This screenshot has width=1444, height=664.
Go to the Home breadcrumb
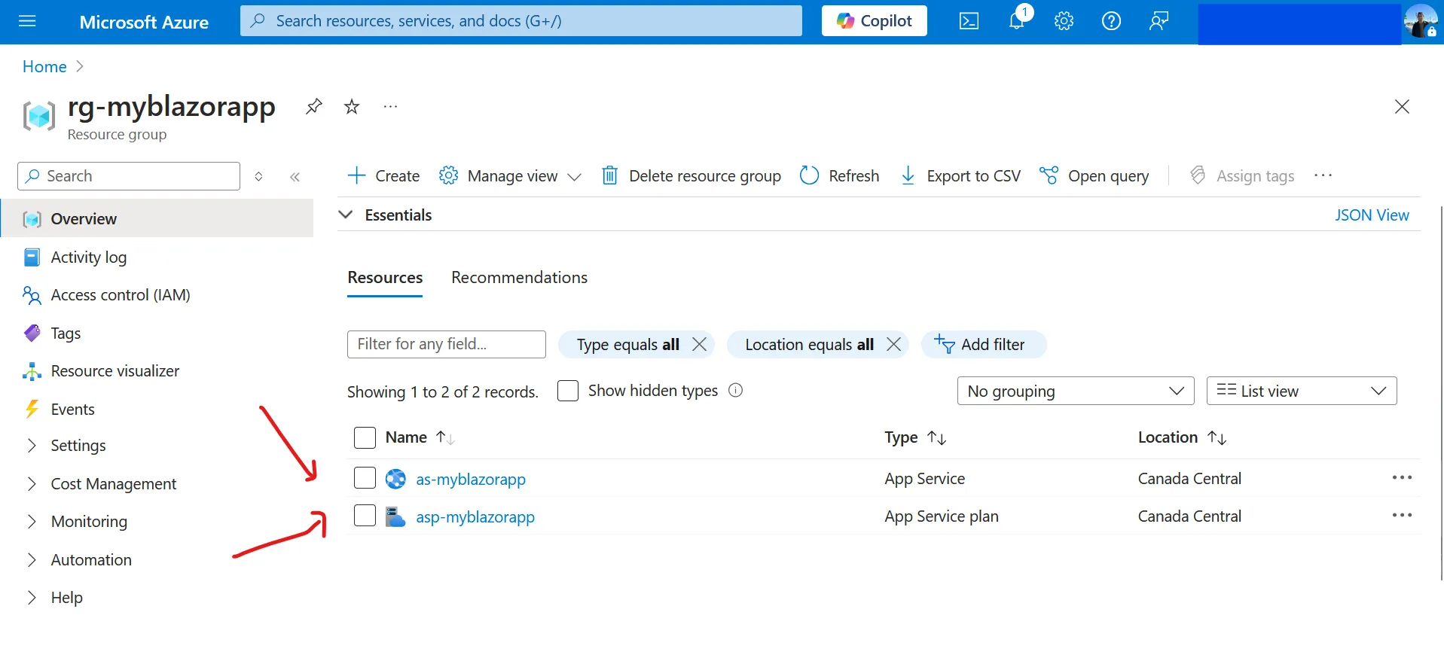44,67
